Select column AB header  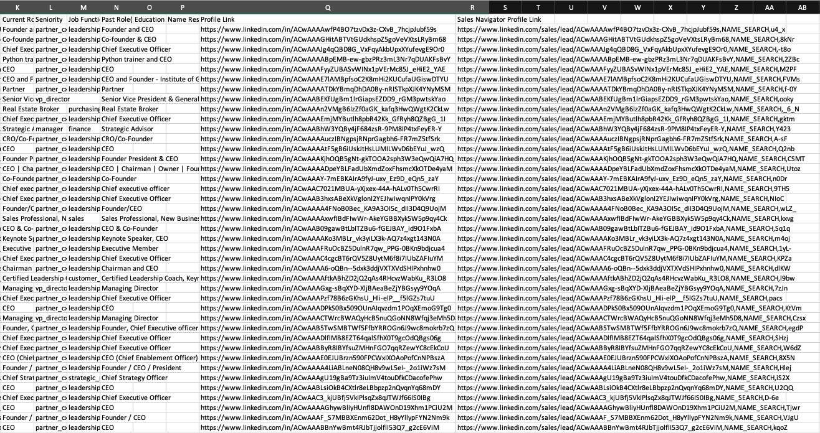[803, 7]
